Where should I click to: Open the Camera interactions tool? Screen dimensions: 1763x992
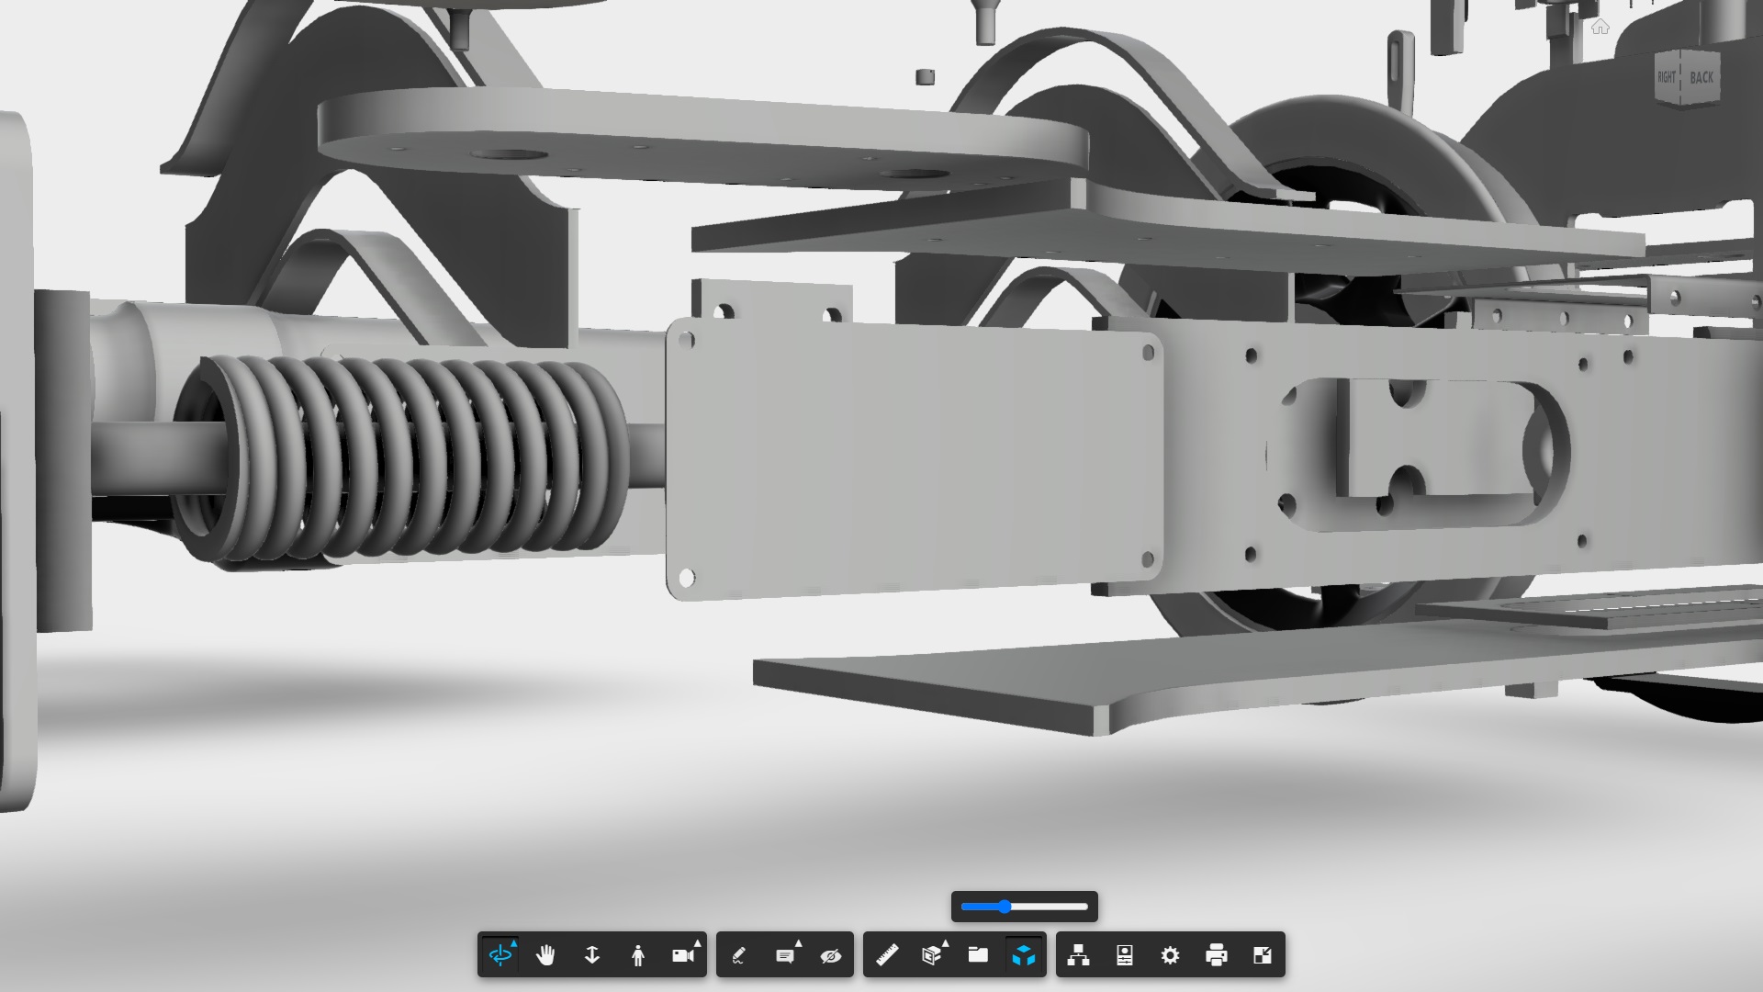pyautogui.click(x=683, y=955)
